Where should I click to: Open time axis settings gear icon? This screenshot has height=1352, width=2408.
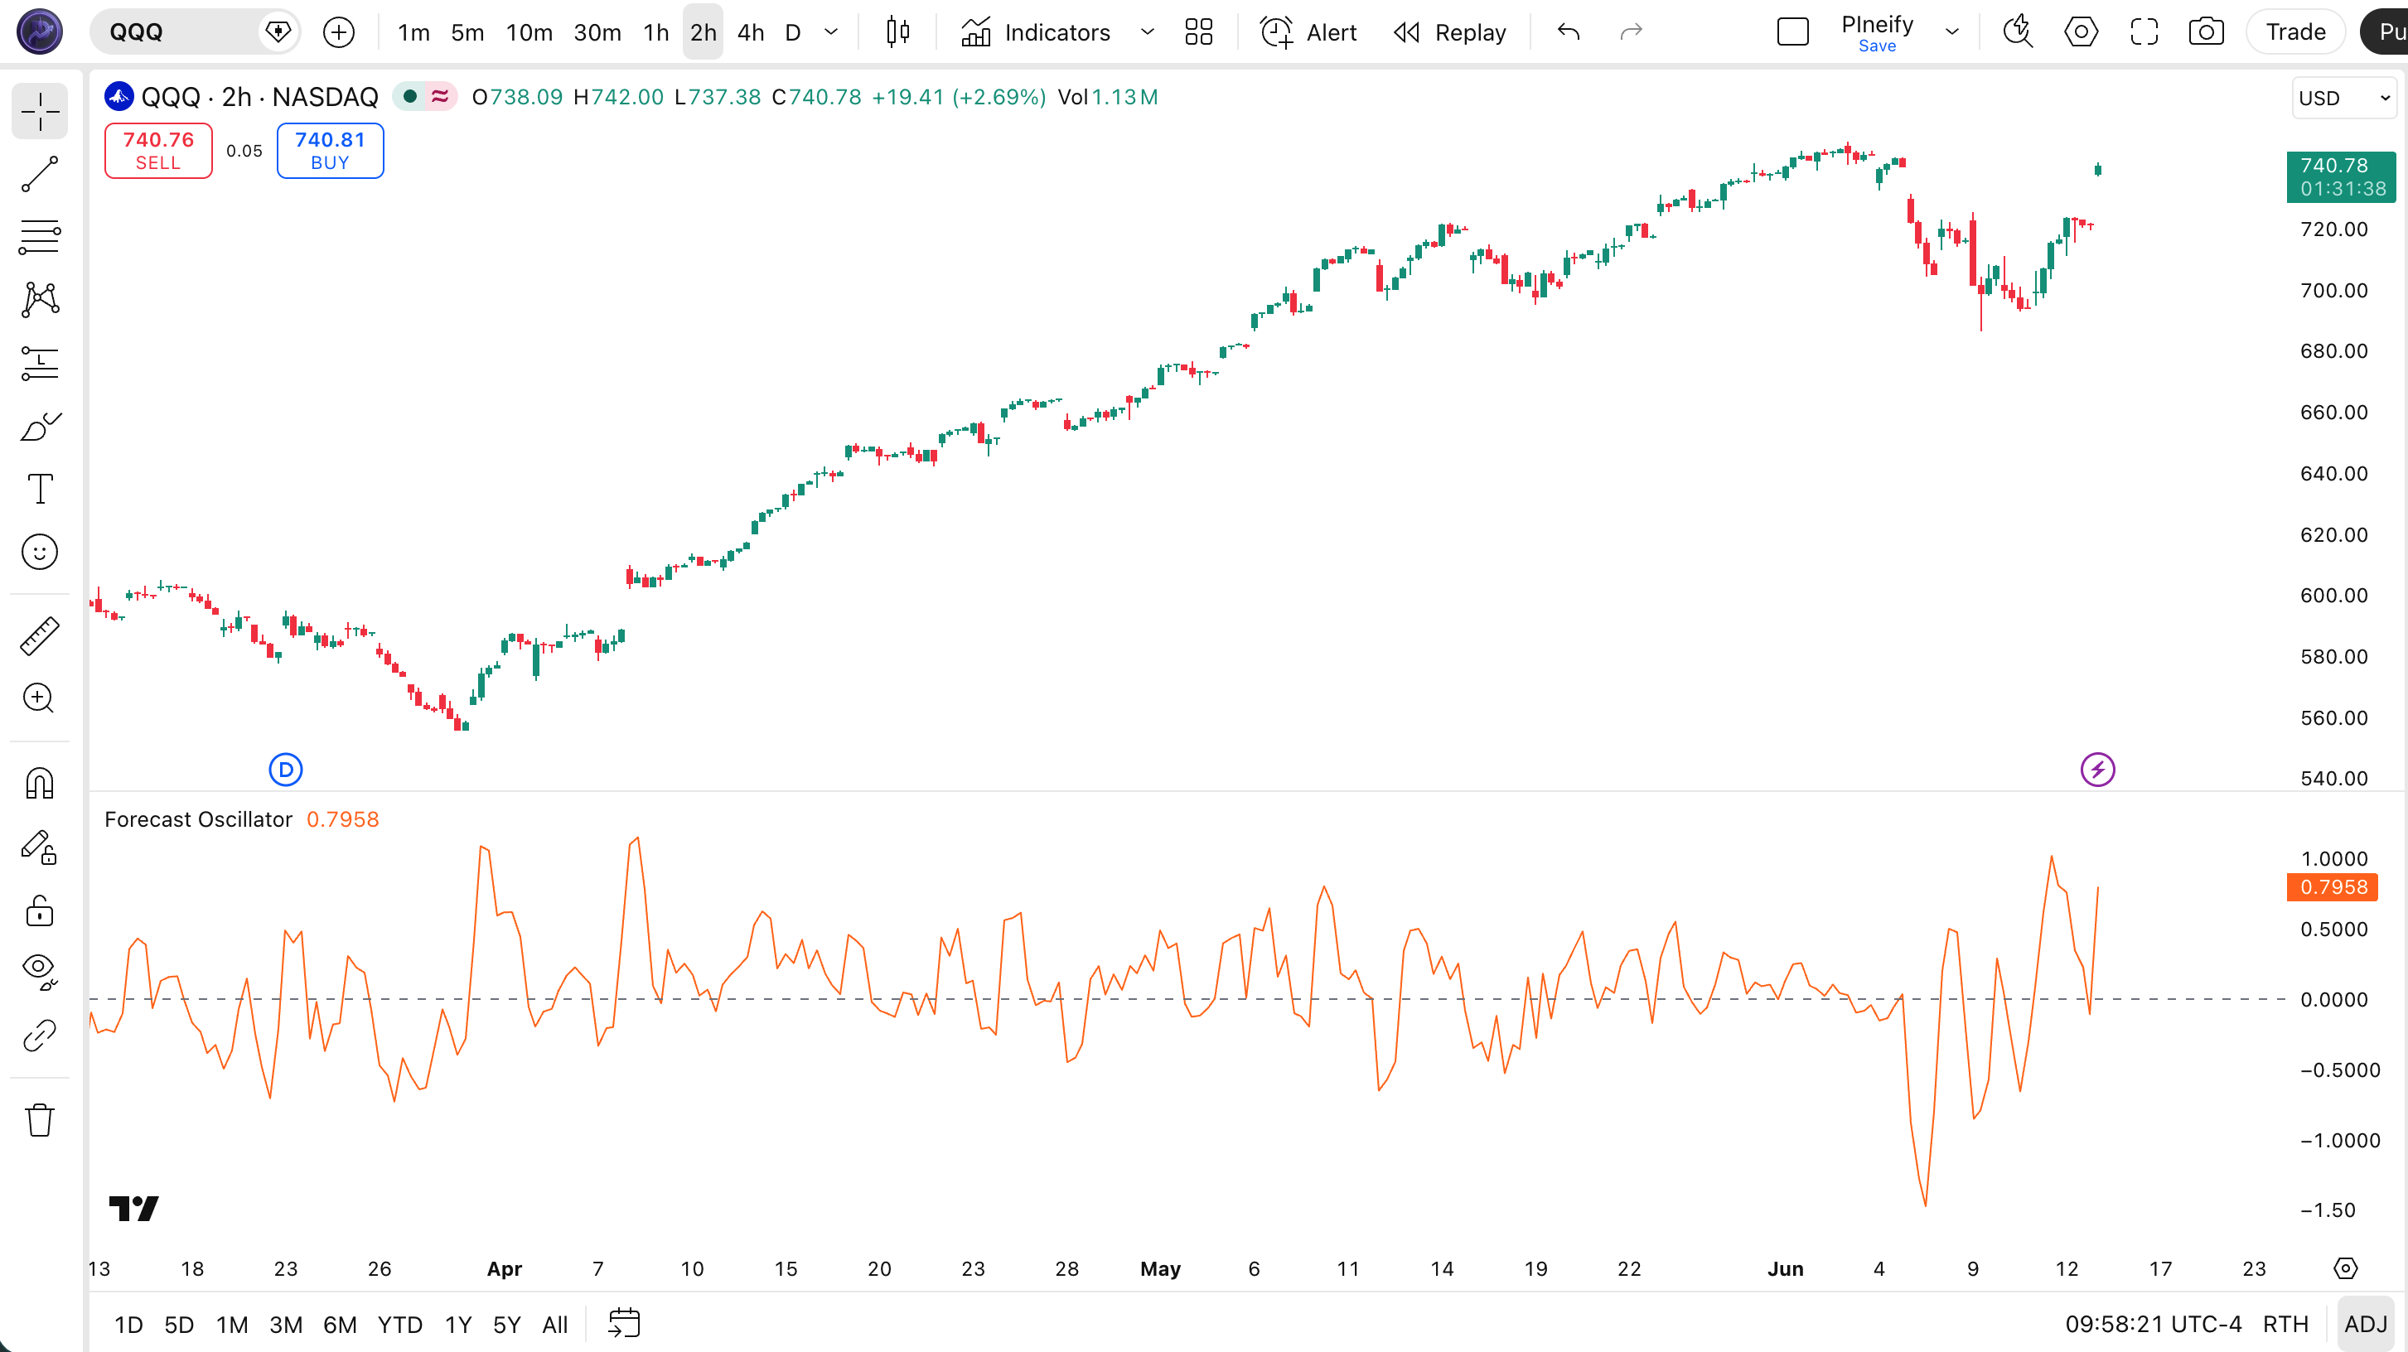point(2345,1267)
